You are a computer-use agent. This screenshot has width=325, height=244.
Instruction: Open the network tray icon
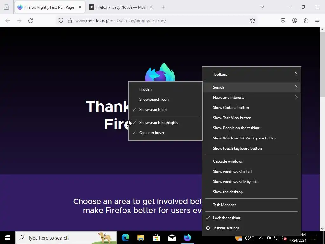pos(276,238)
